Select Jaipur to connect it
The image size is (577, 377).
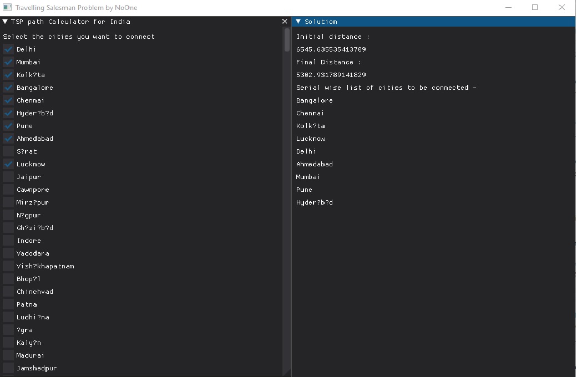[7, 177]
